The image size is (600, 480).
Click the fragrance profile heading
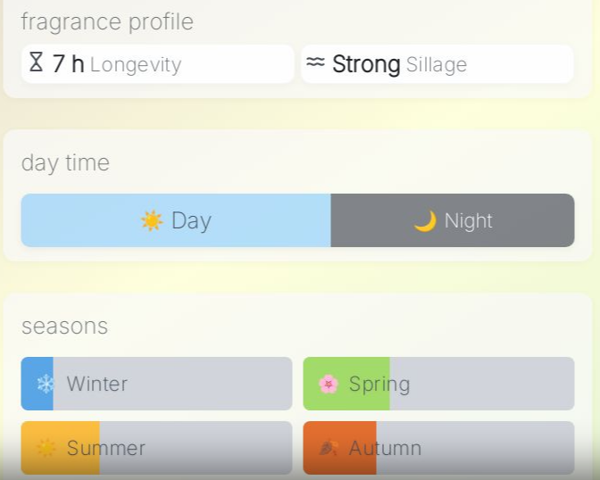coord(107,21)
